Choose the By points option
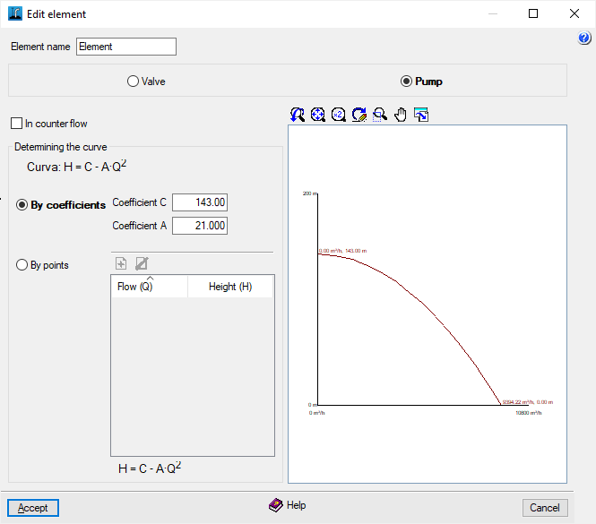The height and width of the screenshot is (524, 596). tap(22, 265)
